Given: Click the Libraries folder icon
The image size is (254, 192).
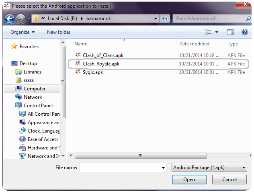Looking at the screenshot, I should coord(18,72).
